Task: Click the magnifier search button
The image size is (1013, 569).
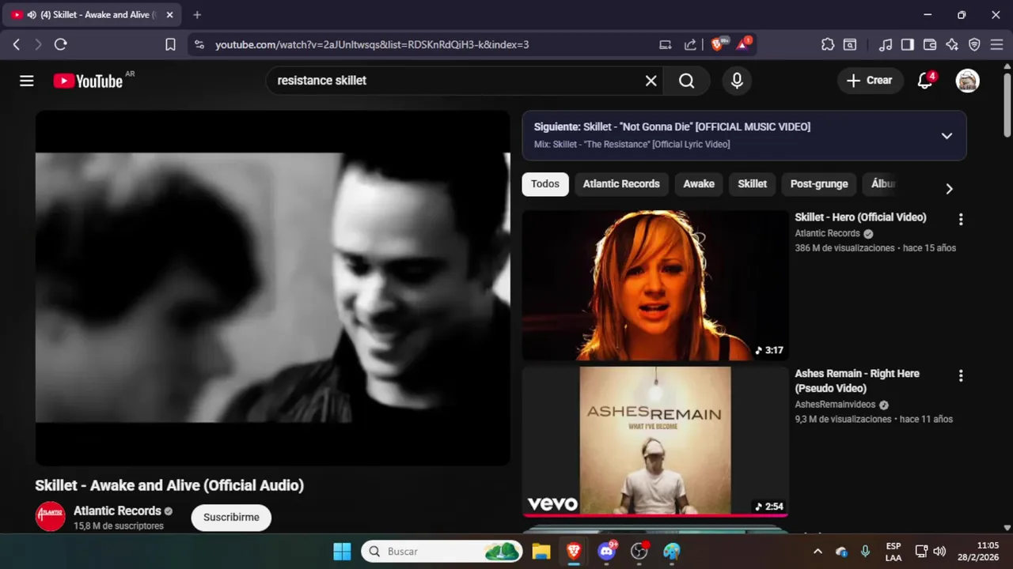Action: [x=686, y=81]
